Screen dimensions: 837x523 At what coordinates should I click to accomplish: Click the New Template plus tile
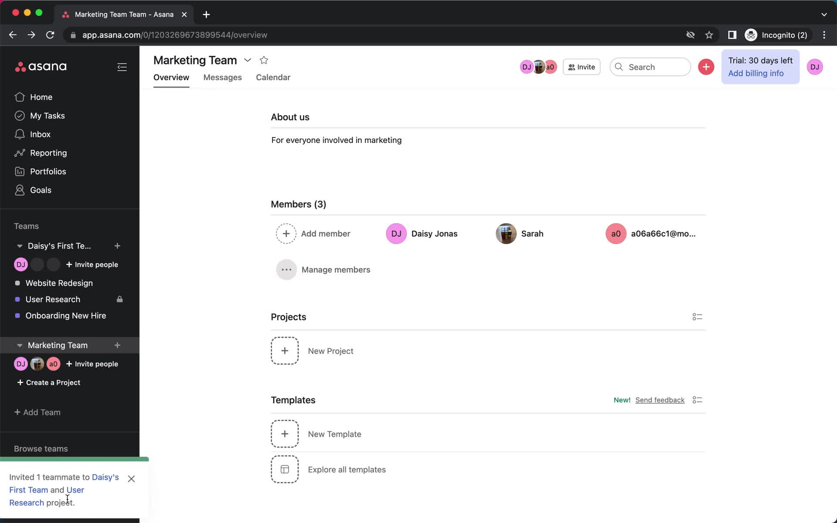pos(285,434)
